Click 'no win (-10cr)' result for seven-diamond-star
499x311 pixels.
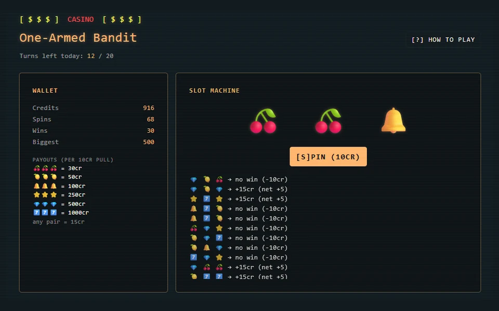[261, 258]
